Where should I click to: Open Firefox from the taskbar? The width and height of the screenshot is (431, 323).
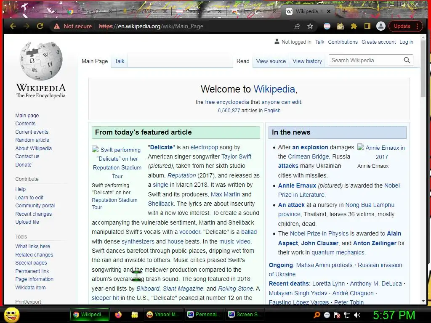(118, 315)
